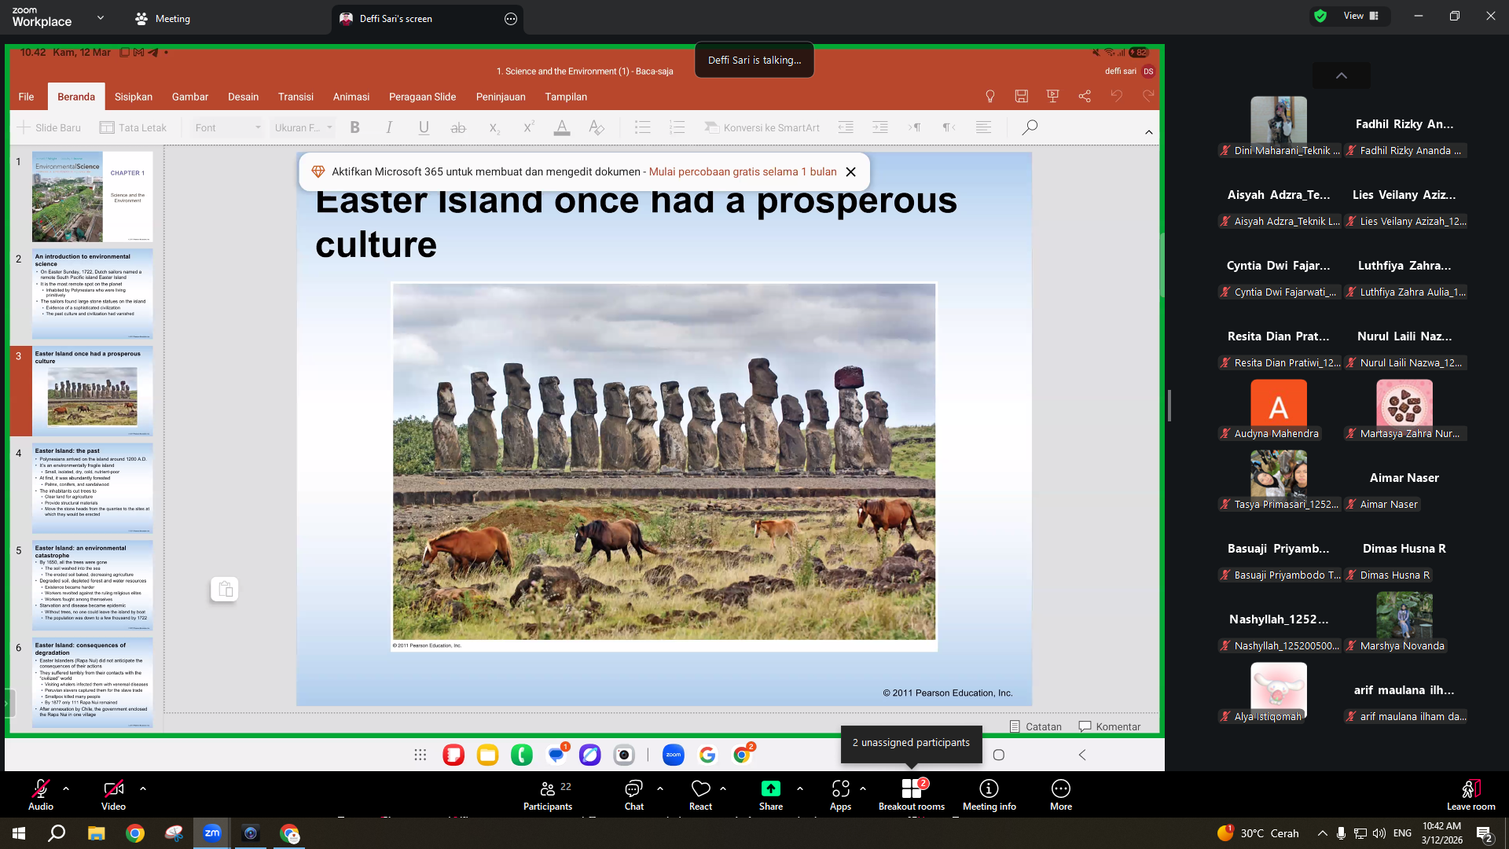
Task: Redo the last action
Action: point(1148,96)
